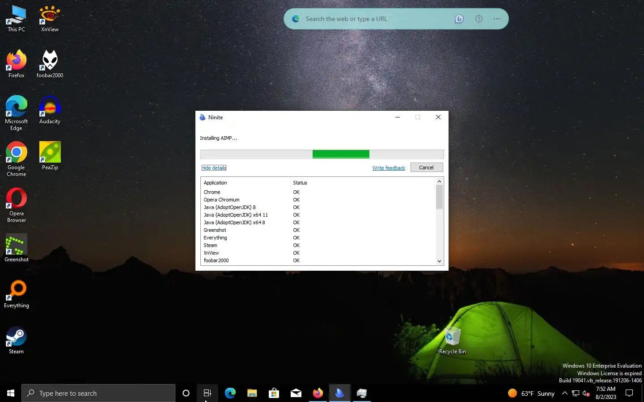Cancel the Ninite installation
This screenshot has width=644, height=402.
(x=426, y=167)
